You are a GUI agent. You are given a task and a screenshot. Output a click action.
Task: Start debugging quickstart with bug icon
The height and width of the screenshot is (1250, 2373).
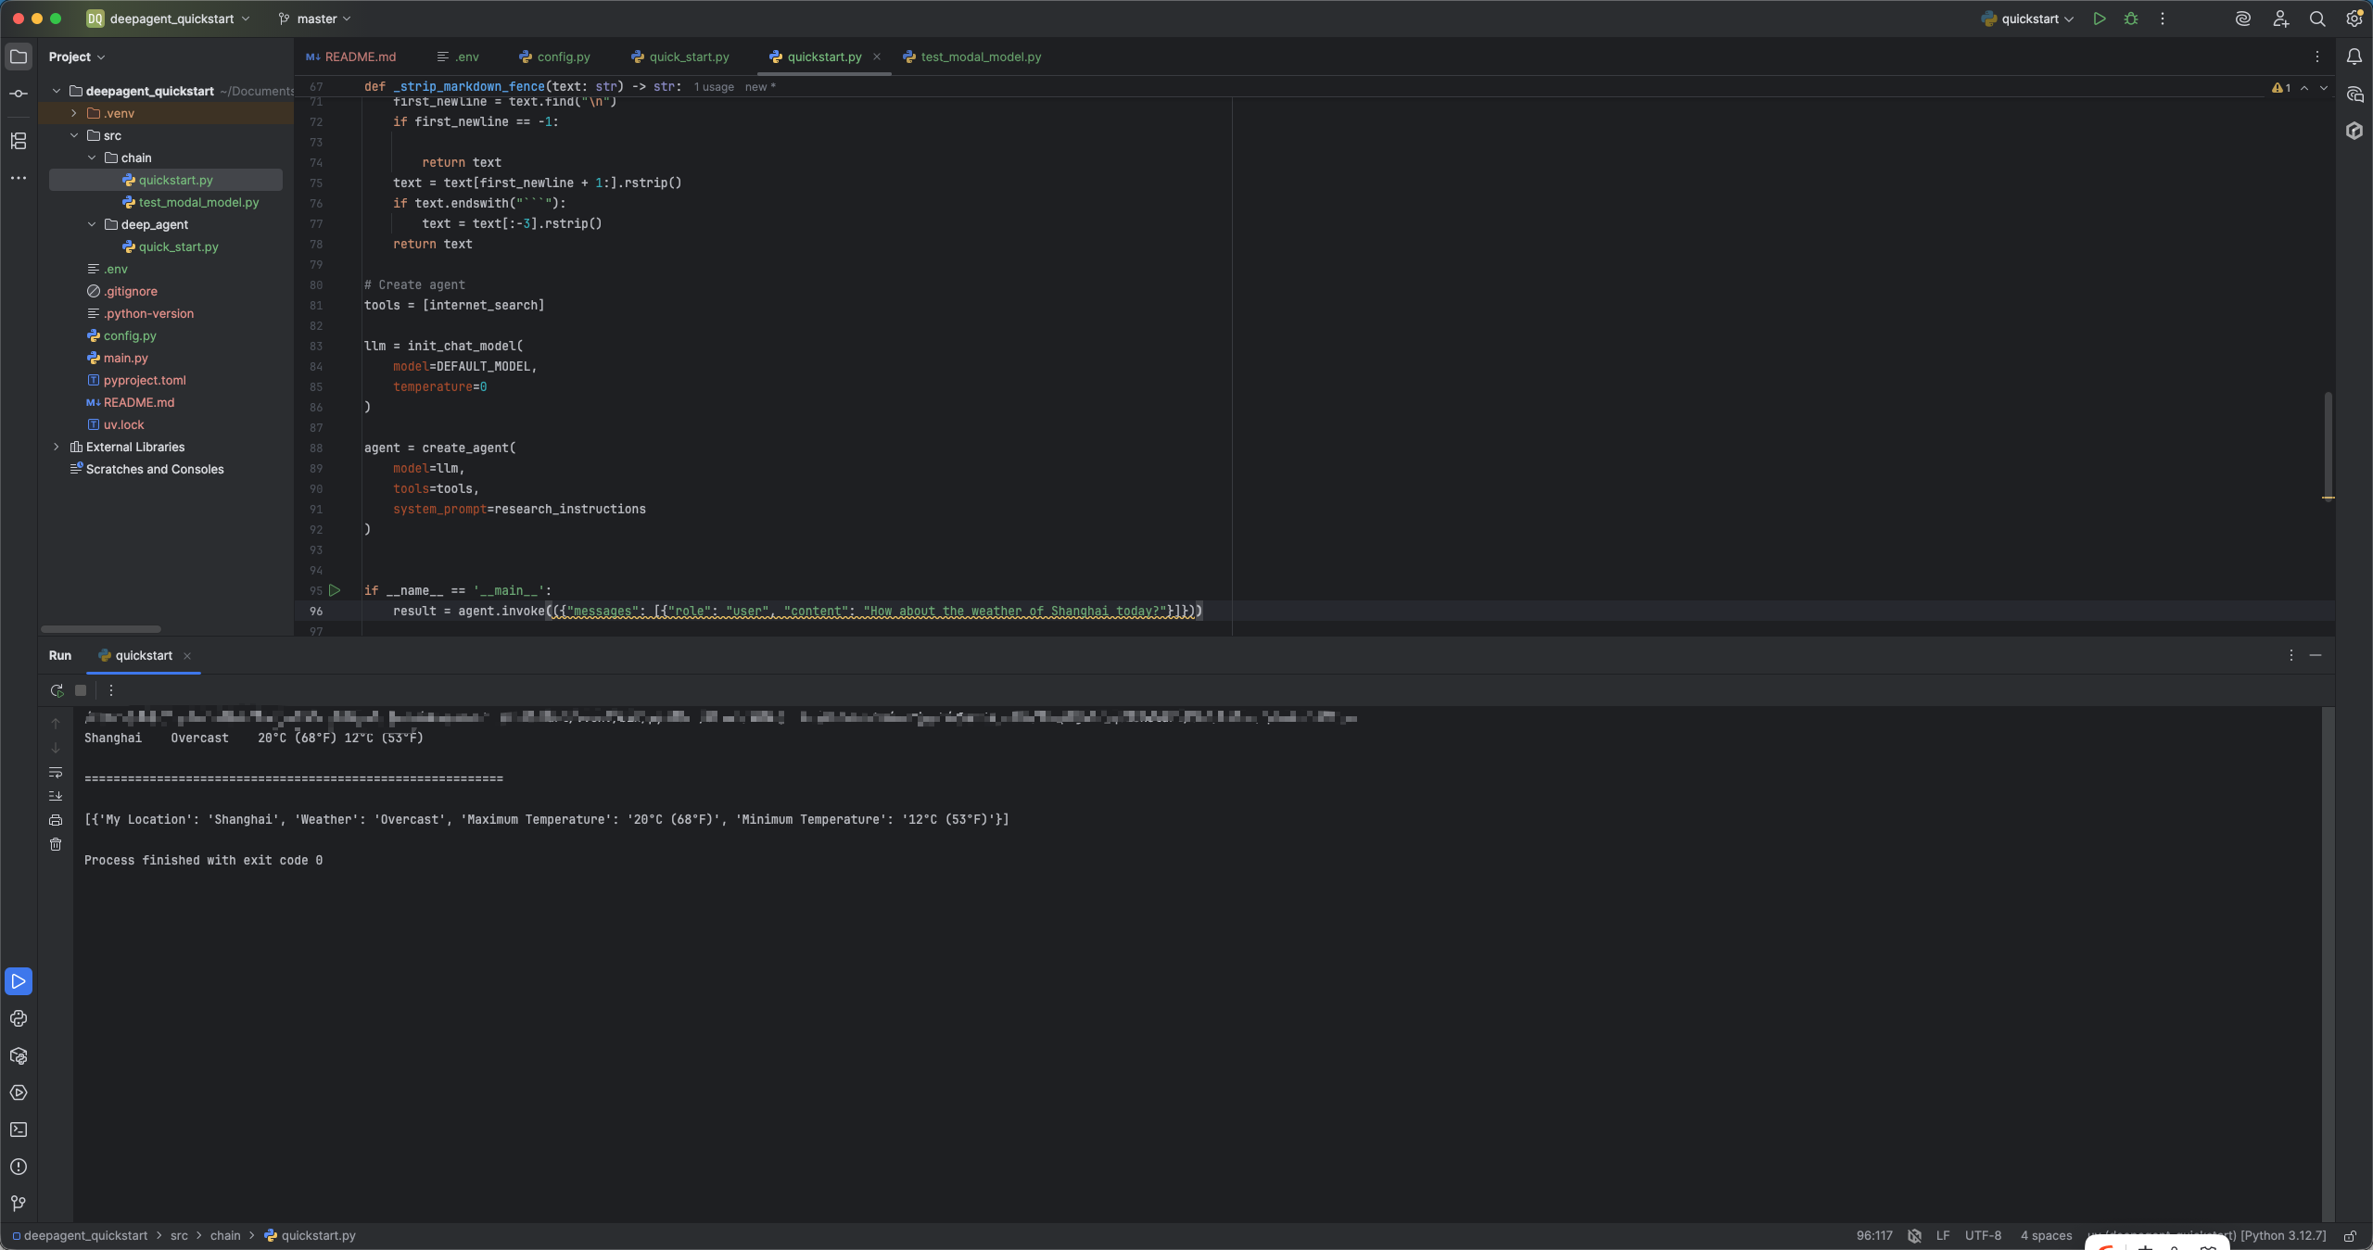click(x=2131, y=19)
